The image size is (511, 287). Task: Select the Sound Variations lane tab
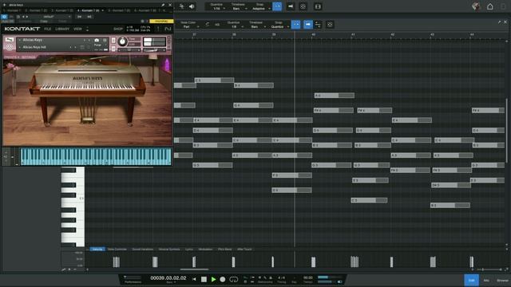(x=143, y=250)
